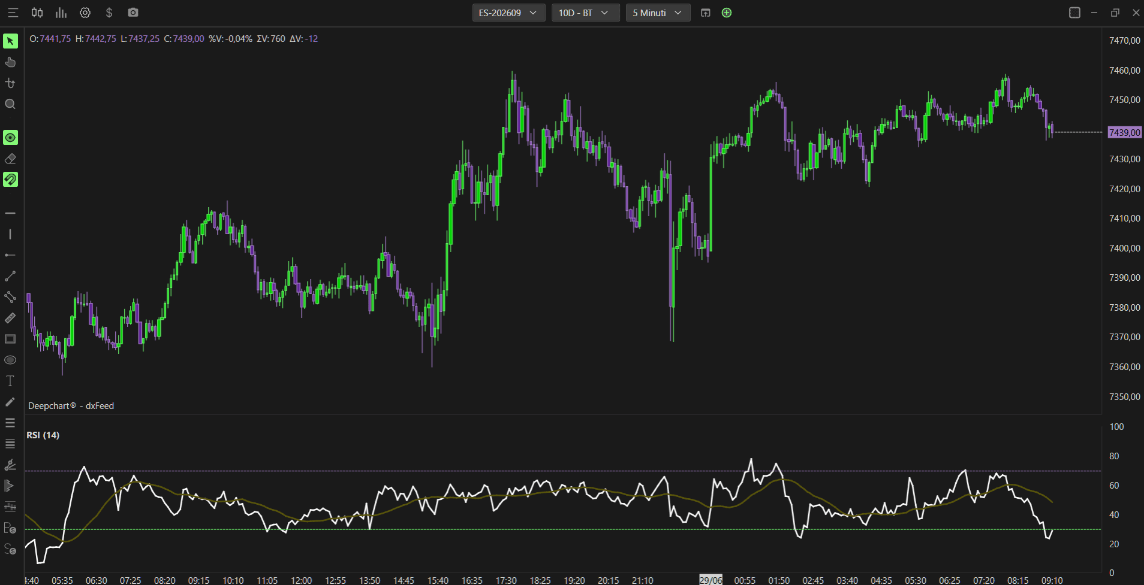Viewport: 1144px width, 585px height.
Task: Toggle the arrow cursor selection mode
Action: 10,41
